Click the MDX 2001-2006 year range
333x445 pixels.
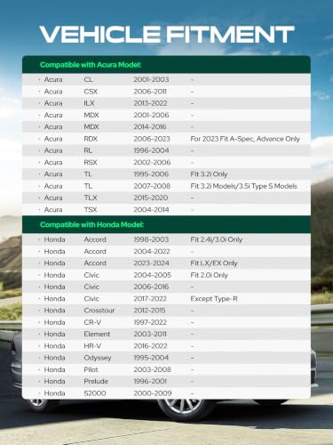(151, 115)
